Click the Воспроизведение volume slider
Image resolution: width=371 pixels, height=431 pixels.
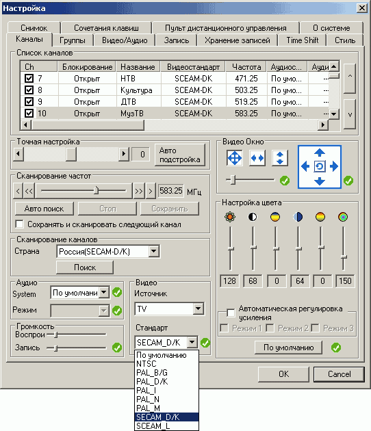[76, 335]
